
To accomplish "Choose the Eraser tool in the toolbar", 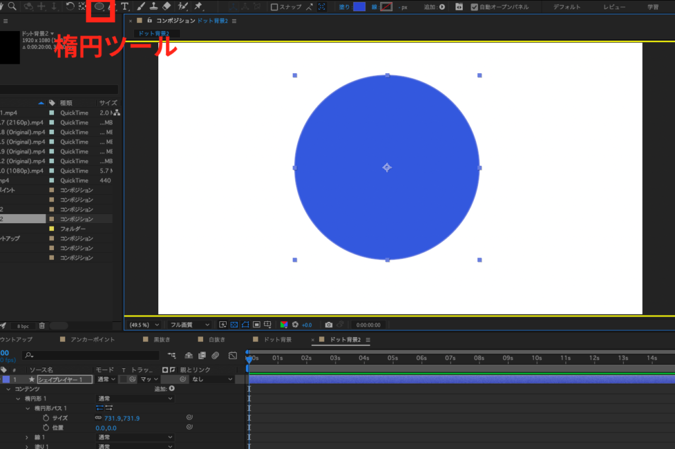I will pyautogui.click(x=166, y=7).
